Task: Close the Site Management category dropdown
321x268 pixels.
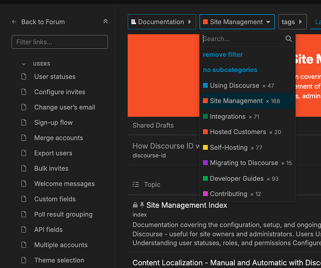Action: coord(237,21)
